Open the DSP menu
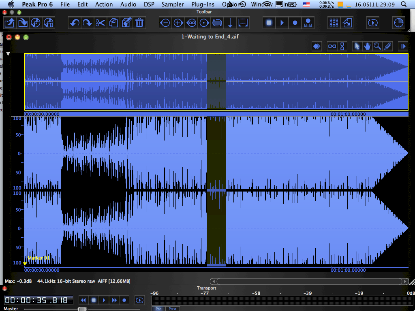415x311 pixels. [x=149, y=4]
